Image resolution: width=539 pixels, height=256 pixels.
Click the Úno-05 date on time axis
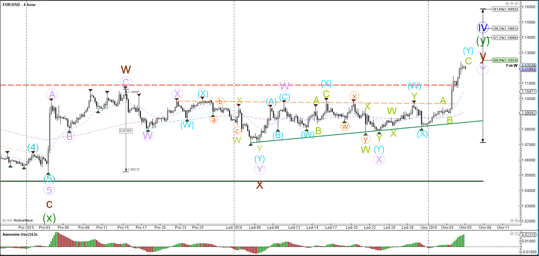465,228
